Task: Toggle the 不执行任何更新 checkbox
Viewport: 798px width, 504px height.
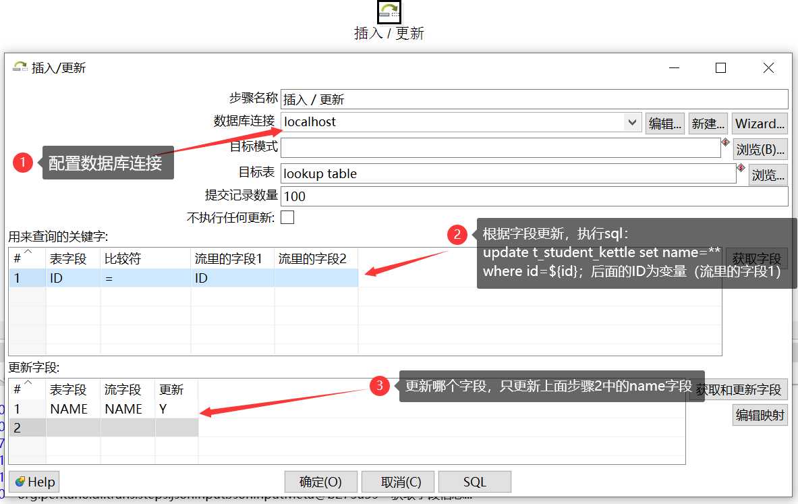Action: pyautogui.click(x=287, y=217)
